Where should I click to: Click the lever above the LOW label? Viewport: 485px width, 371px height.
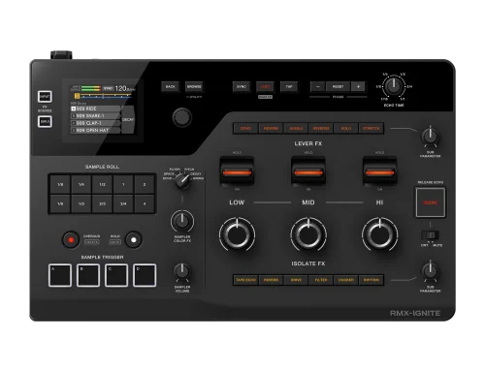coord(237,171)
